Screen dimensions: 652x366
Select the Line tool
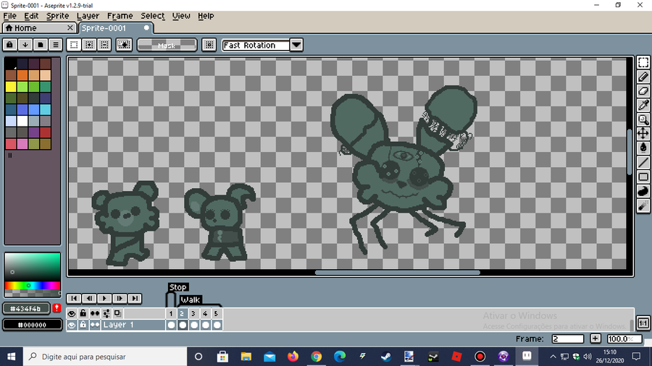[643, 162]
